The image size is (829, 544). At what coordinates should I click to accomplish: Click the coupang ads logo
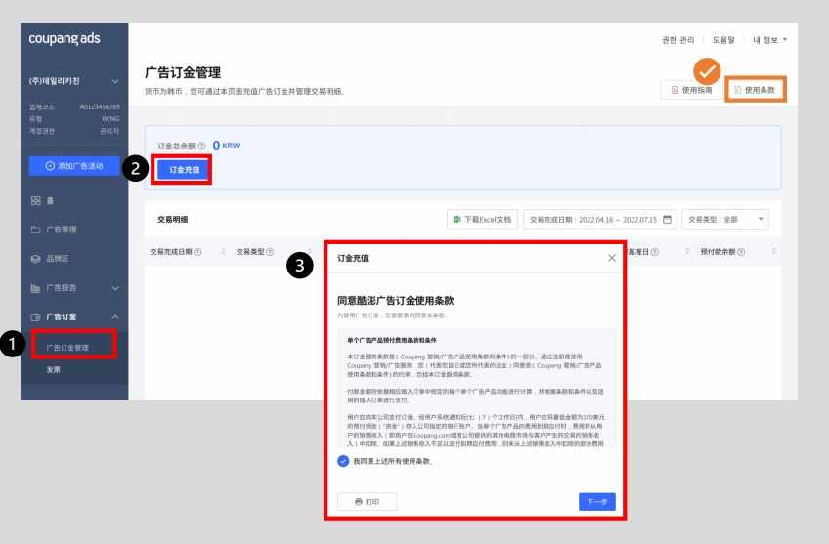click(64, 38)
